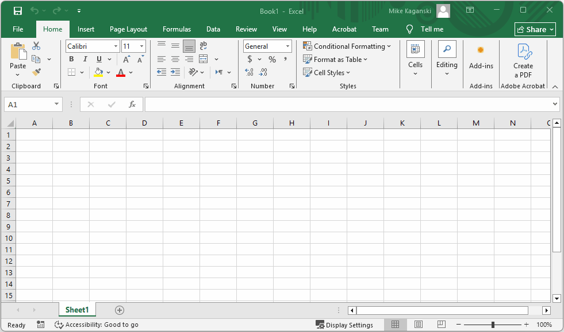Click the Share button

(x=535, y=29)
